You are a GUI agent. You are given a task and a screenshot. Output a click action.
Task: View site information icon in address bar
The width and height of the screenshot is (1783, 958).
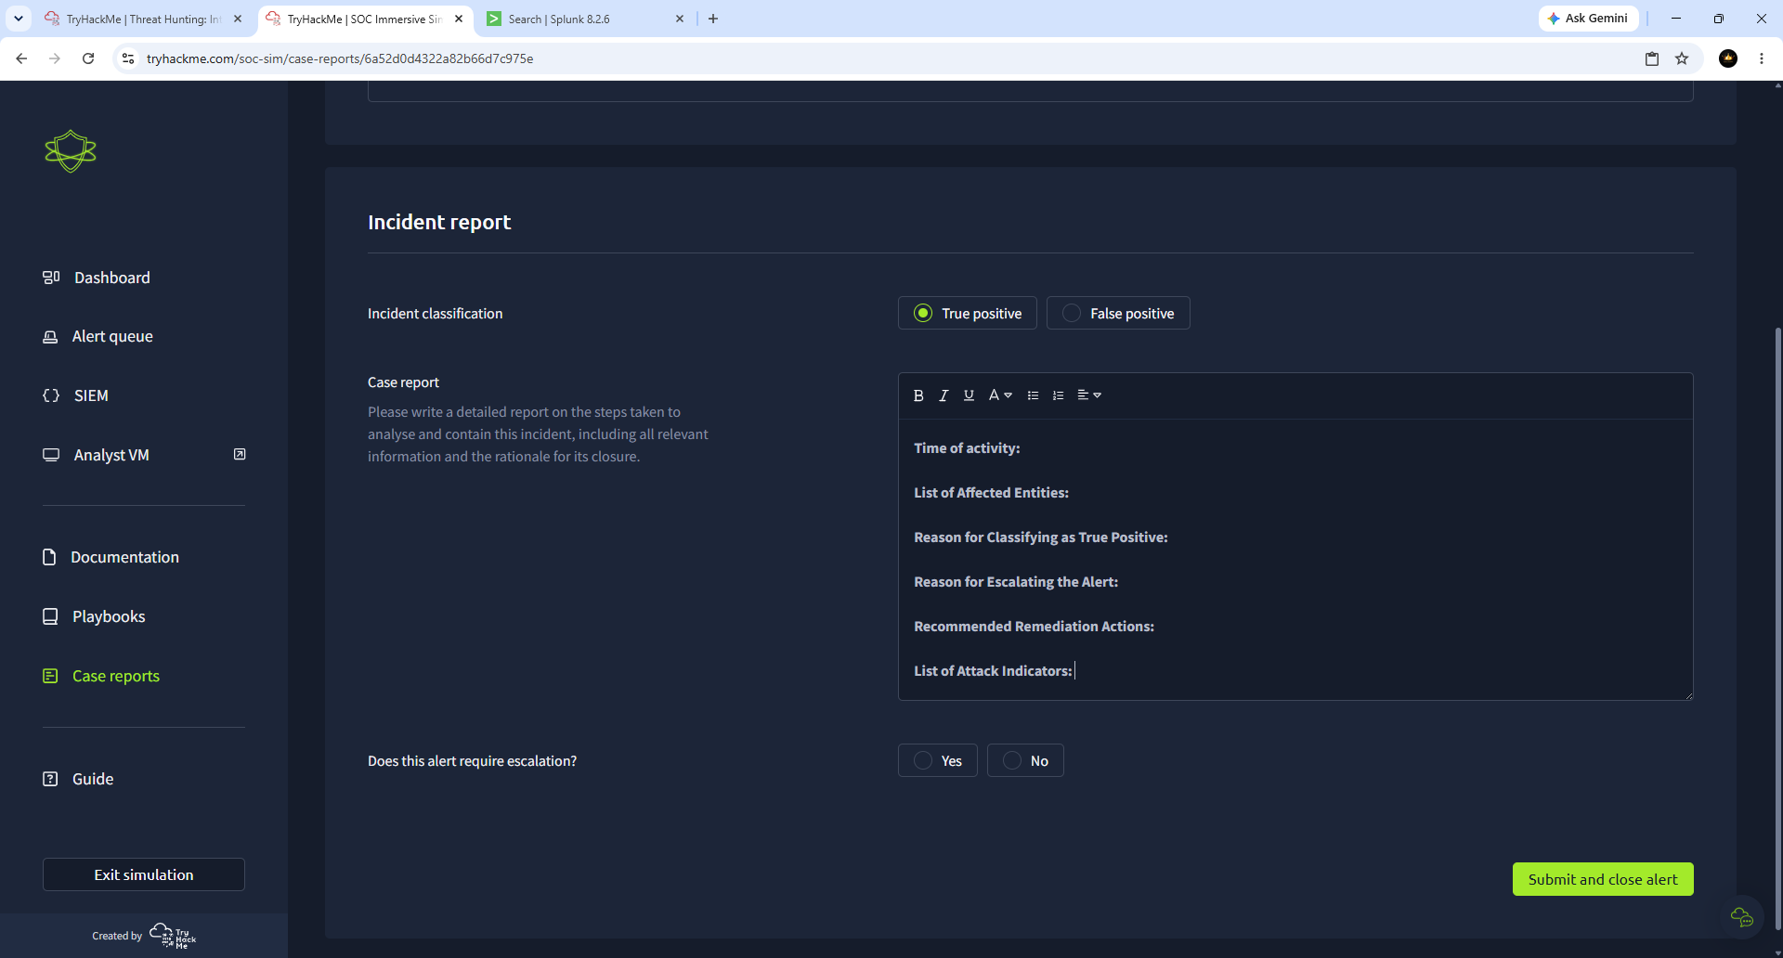point(128,58)
